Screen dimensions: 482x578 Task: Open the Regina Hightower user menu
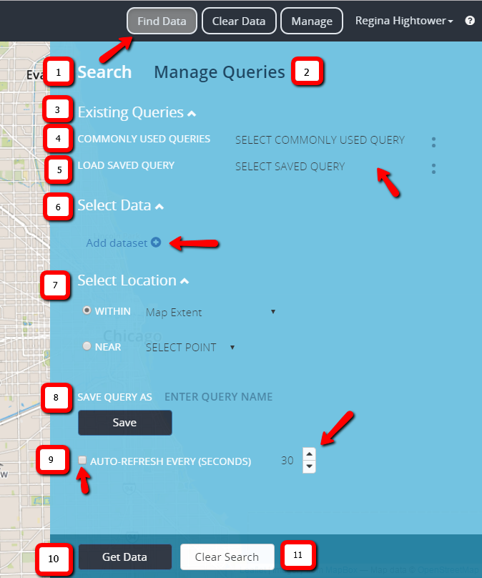404,21
